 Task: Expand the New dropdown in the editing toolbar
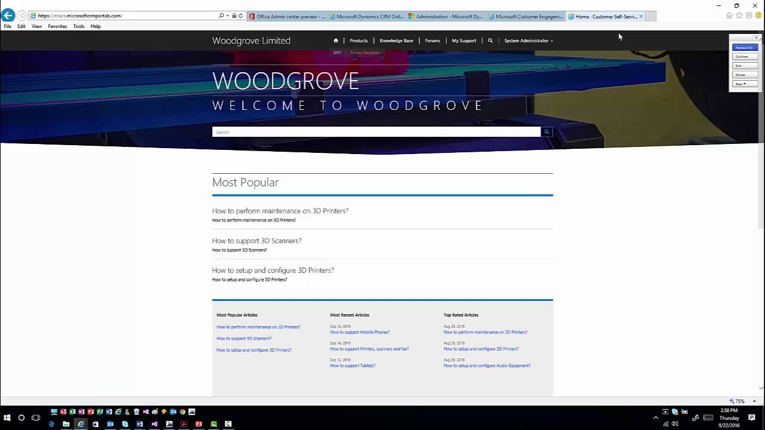tap(745, 84)
